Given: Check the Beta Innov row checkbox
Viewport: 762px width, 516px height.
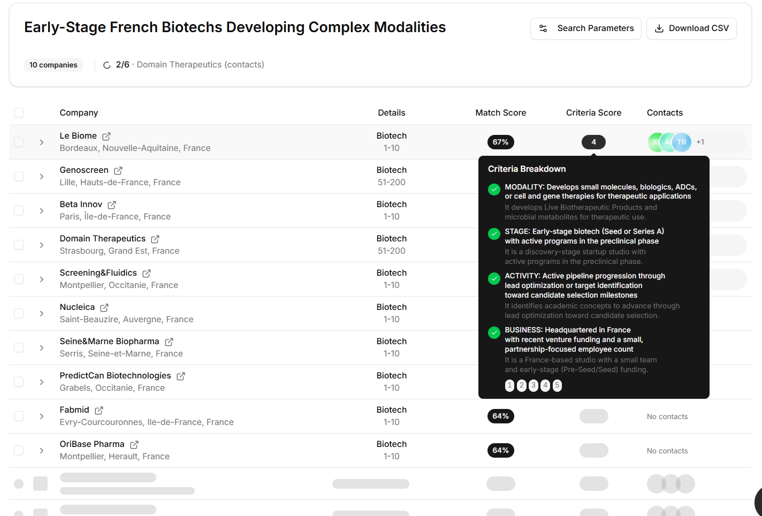Looking at the screenshot, I should tap(19, 210).
